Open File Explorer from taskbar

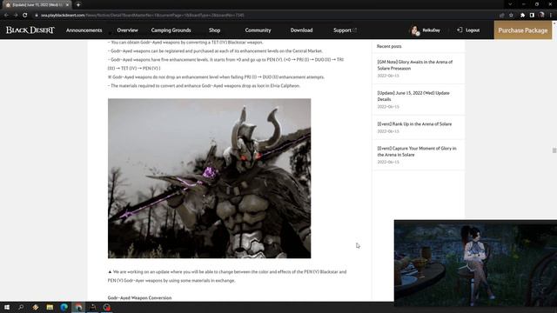tap(50, 307)
